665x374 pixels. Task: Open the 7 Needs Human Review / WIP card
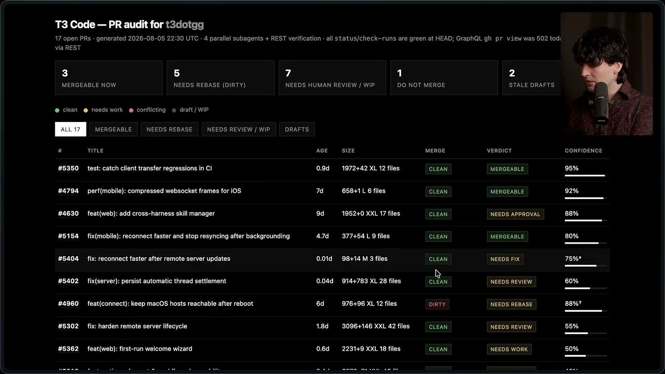tap(332, 78)
